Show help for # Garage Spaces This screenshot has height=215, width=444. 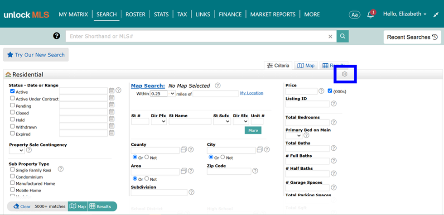[x=334, y=187]
